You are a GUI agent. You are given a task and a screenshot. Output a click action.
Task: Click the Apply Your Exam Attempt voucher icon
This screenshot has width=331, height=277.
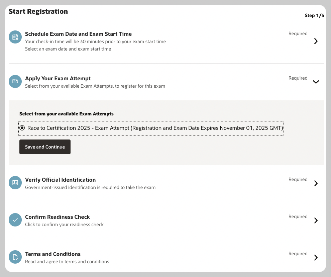point(15,81)
